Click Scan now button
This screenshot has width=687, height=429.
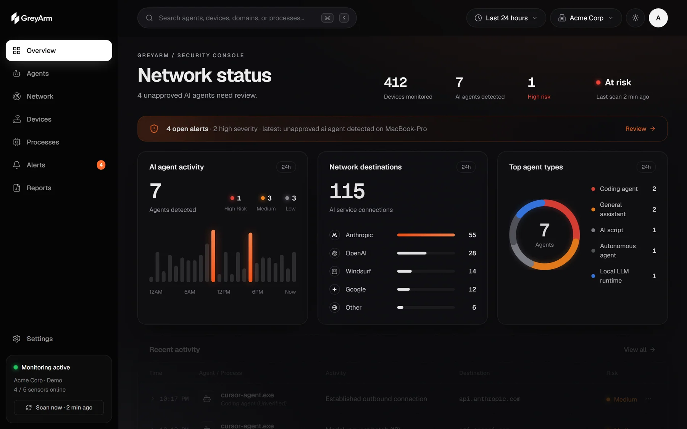pyautogui.click(x=59, y=408)
